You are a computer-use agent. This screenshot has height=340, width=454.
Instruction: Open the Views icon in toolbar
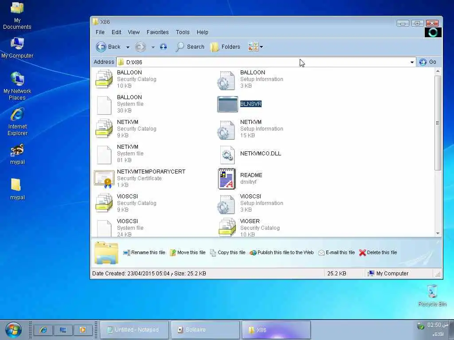[x=253, y=46]
